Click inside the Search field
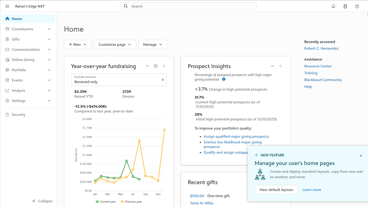 (x=188, y=6)
